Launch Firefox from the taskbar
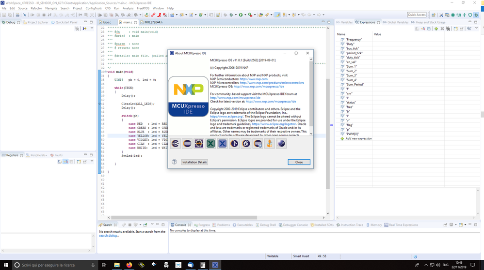Screen dimensions: 484x270 click(129, 265)
